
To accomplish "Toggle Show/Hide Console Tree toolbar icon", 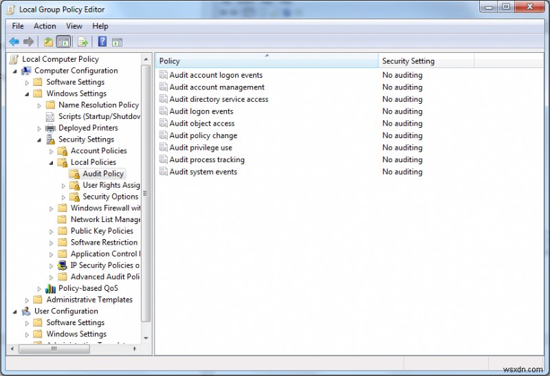I will tap(63, 42).
